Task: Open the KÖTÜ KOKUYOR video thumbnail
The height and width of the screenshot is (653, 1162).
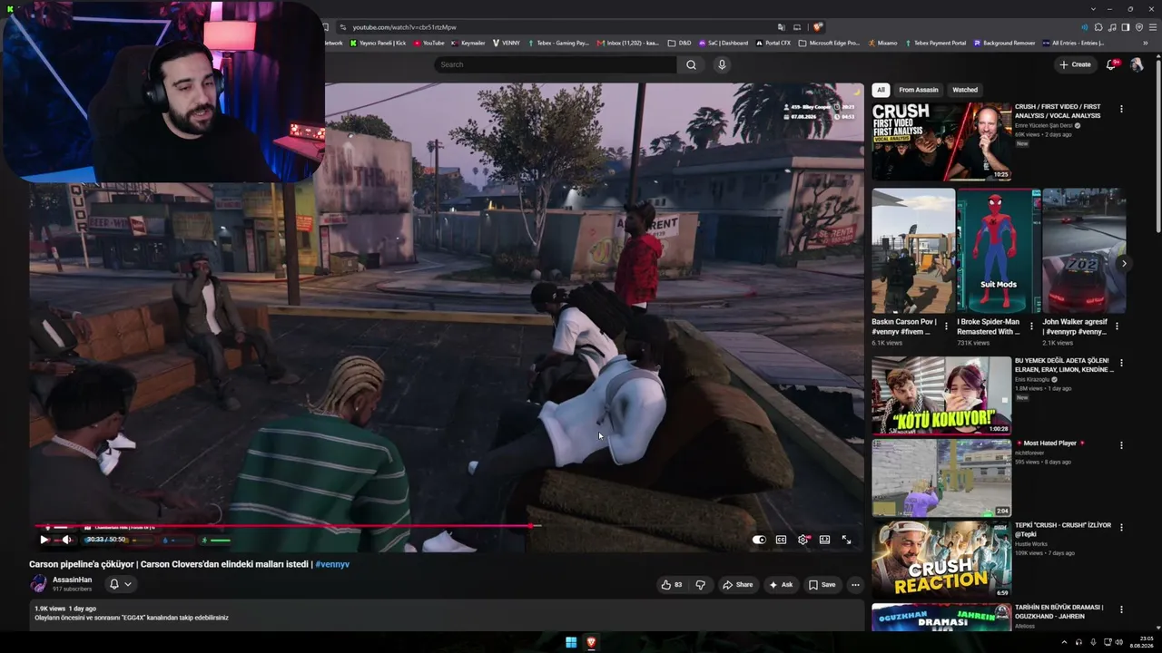Action: click(x=941, y=395)
